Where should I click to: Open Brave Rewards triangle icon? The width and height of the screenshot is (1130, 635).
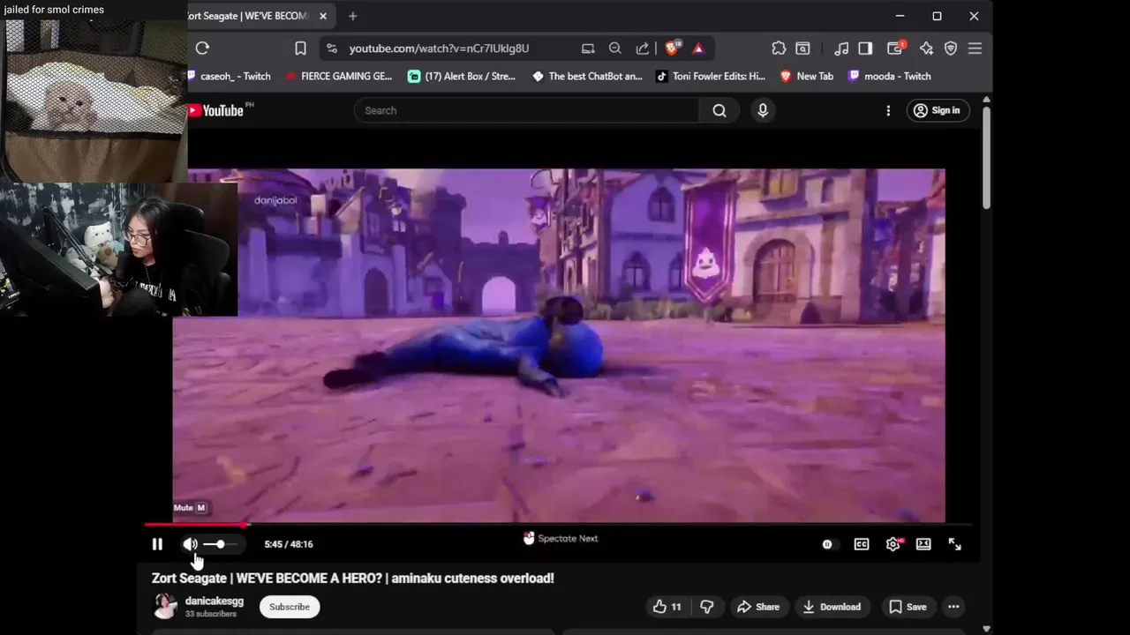pos(698,49)
